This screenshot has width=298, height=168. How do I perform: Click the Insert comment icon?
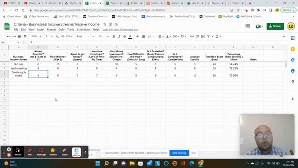click(x=197, y=36)
